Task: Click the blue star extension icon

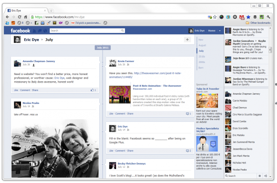Action: pos(248,17)
